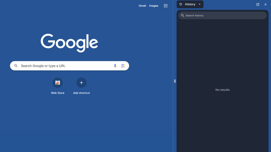
Task: Click the Google logo
Action: click(x=69, y=43)
